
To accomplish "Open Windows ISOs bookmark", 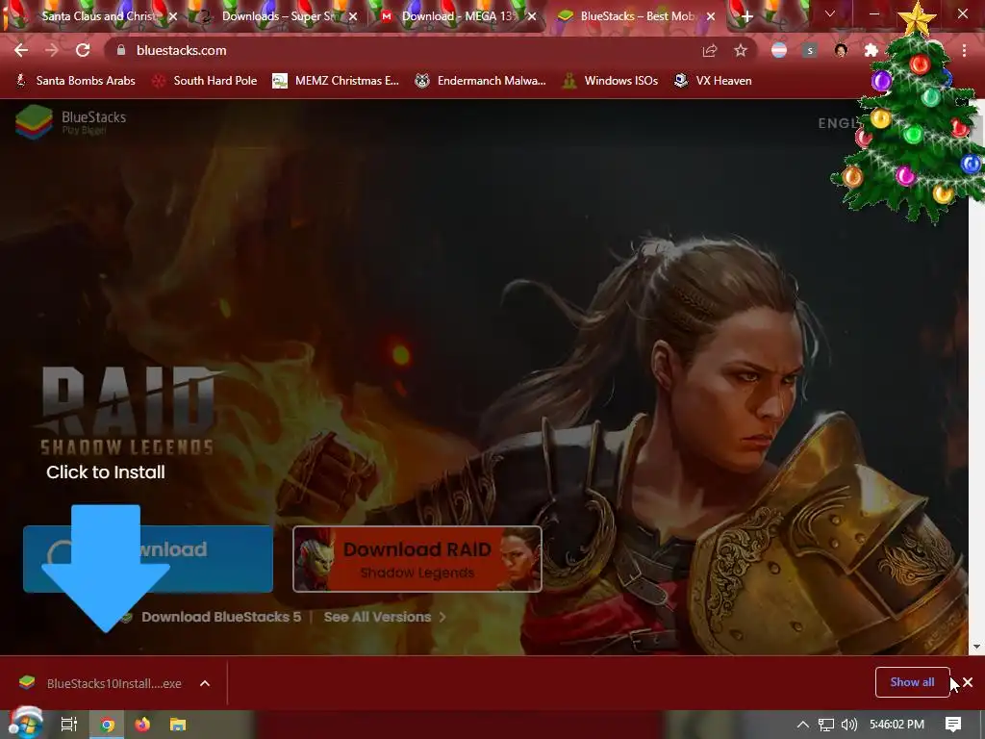I will click(610, 81).
